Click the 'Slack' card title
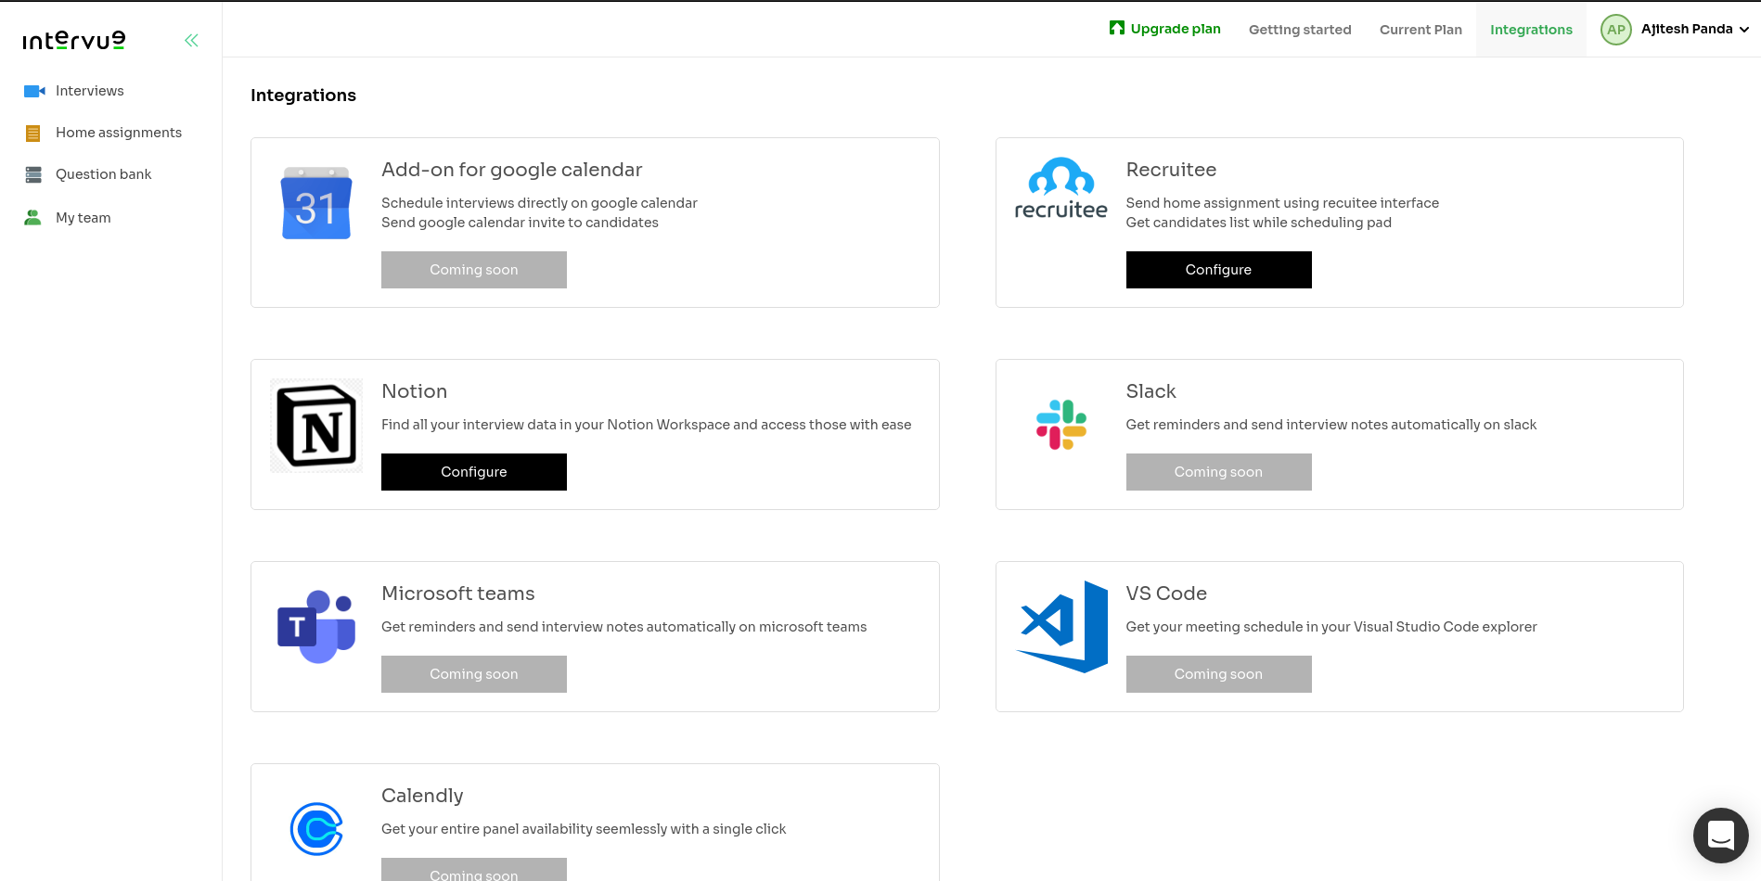This screenshot has height=881, width=1761. pos(1150,391)
